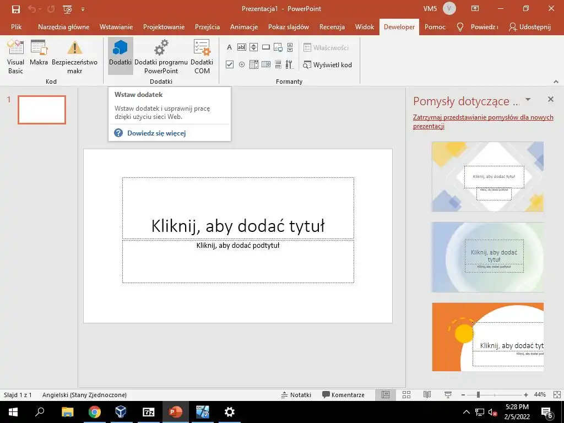Open Customize Quick Access Toolbar dropdown
The image size is (564, 423).
pos(83,9)
